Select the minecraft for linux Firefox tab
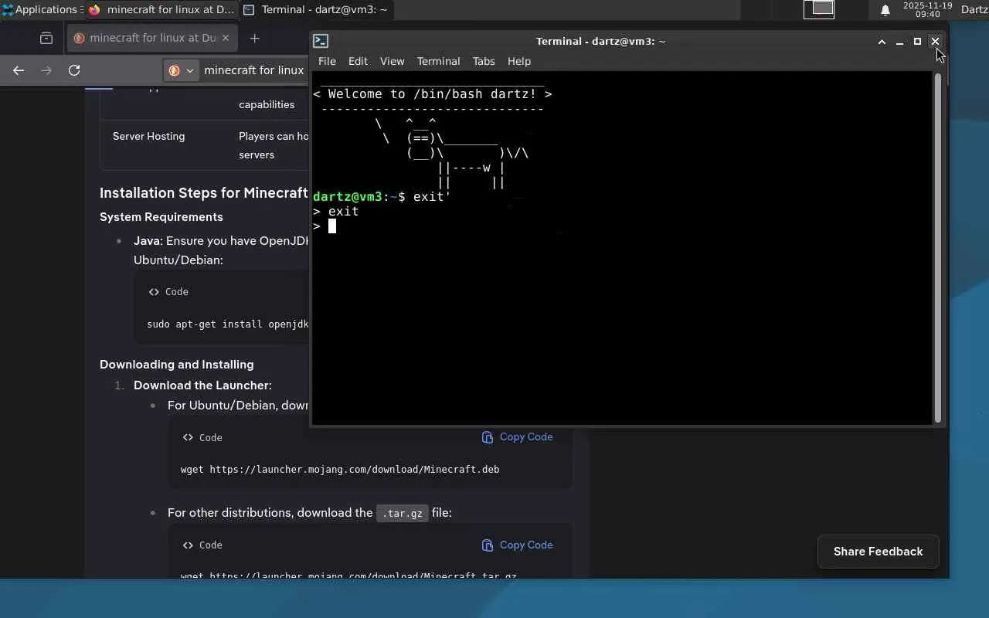 tap(151, 38)
